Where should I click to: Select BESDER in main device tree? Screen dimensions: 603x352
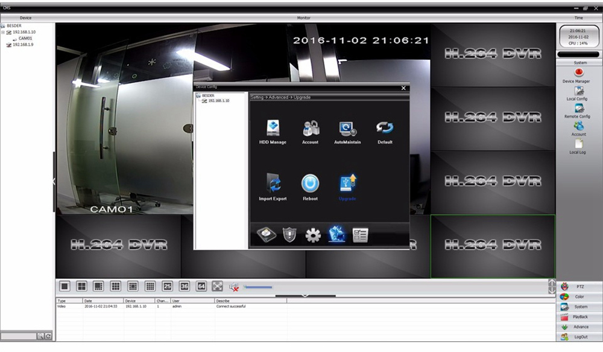click(x=14, y=26)
